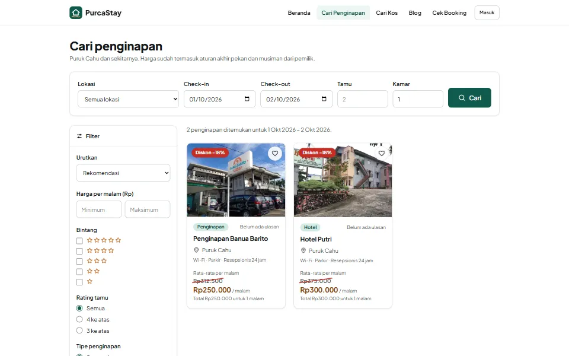
Task: Favorite Penginapan Banua Barito with heart icon
Action: pos(275,153)
